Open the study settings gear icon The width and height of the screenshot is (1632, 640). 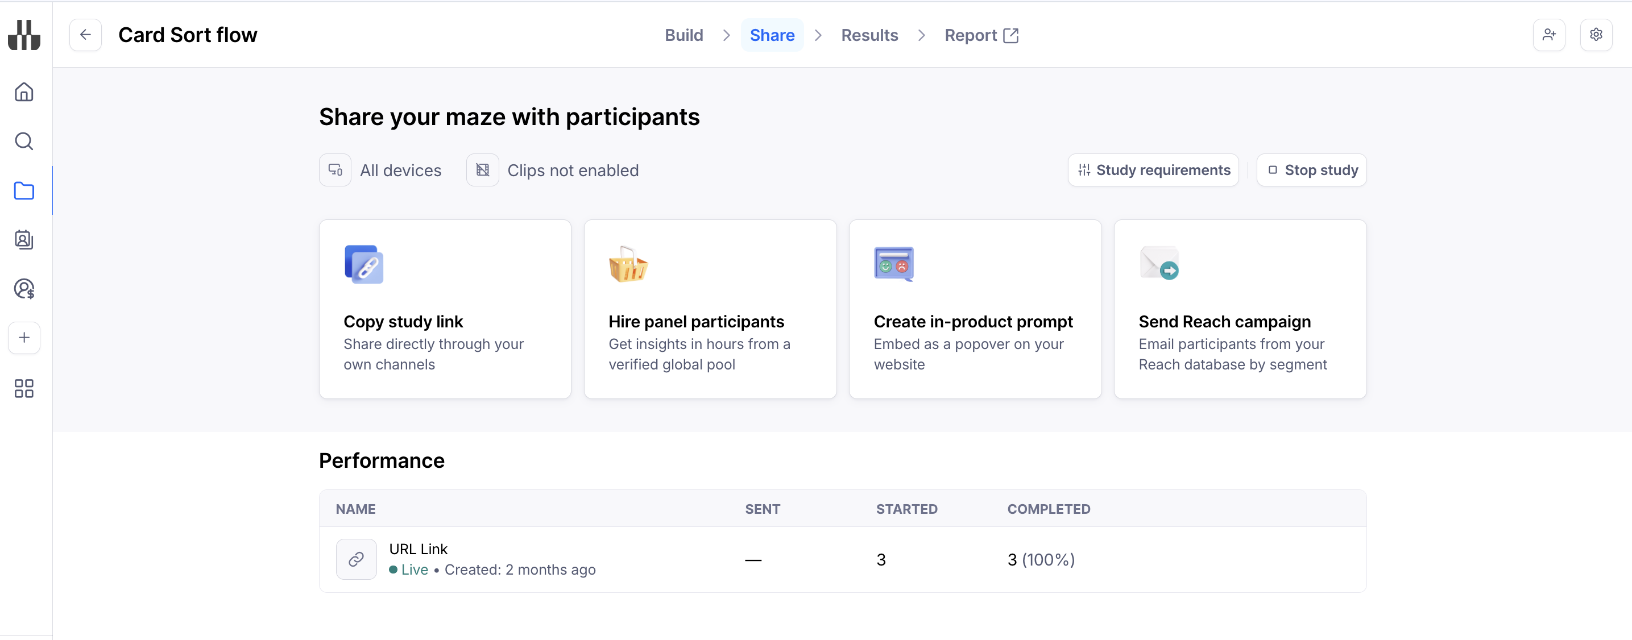pyautogui.click(x=1595, y=35)
